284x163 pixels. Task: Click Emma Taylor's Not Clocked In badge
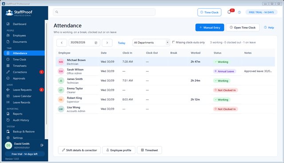coord(225,90)
